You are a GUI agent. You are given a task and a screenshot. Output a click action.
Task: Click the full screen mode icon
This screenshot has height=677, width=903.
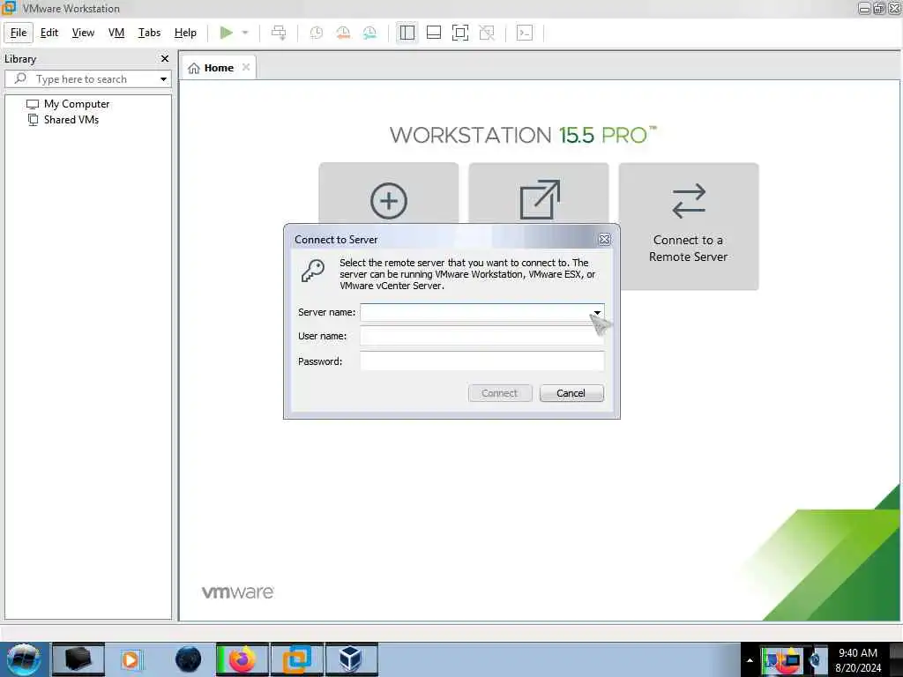point(460,33)
